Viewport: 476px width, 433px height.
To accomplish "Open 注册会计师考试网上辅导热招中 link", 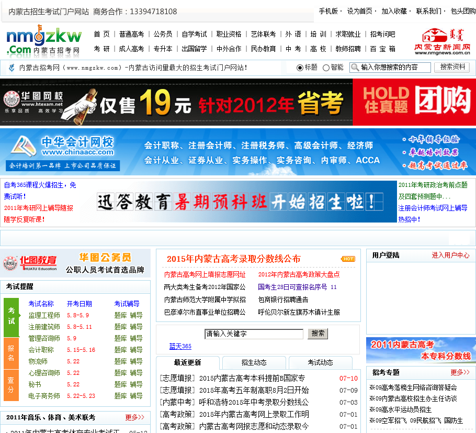I will pyautogui.click(x=433, y=214).
